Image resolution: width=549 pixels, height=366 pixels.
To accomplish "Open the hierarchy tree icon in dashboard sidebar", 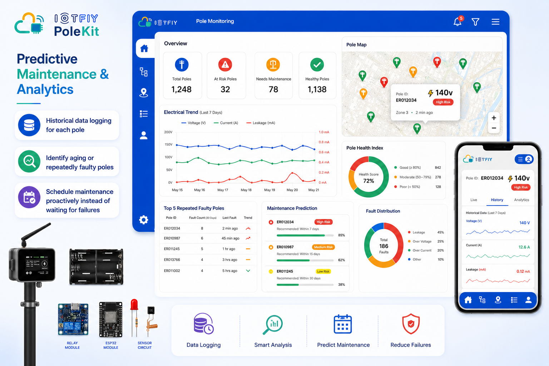I will (144, 72).
